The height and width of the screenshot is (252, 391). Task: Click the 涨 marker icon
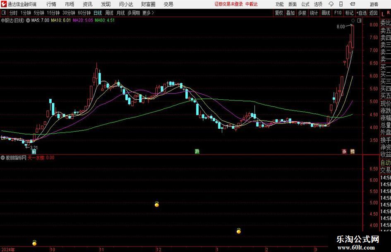(x=344, y=151)
